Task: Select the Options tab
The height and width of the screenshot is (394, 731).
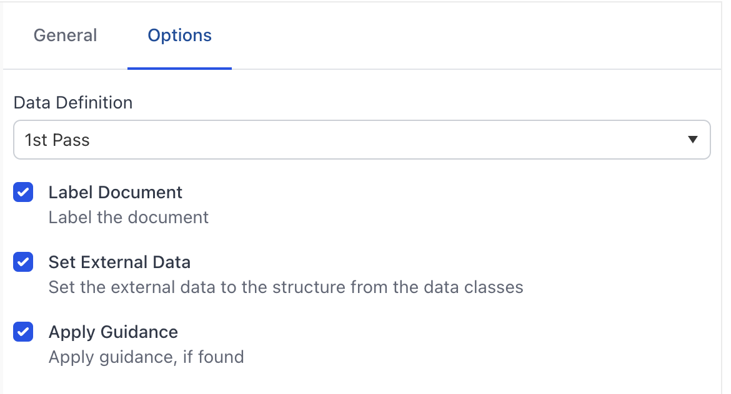Action: (x=179, y=36)
